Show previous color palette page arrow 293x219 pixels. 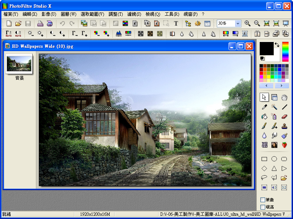[266, 85]
